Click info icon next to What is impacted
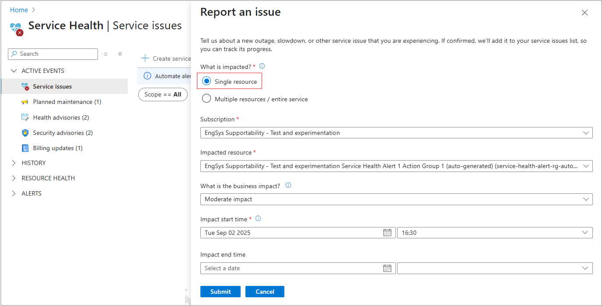The image size is (602, 306). (x=262, y=66)
